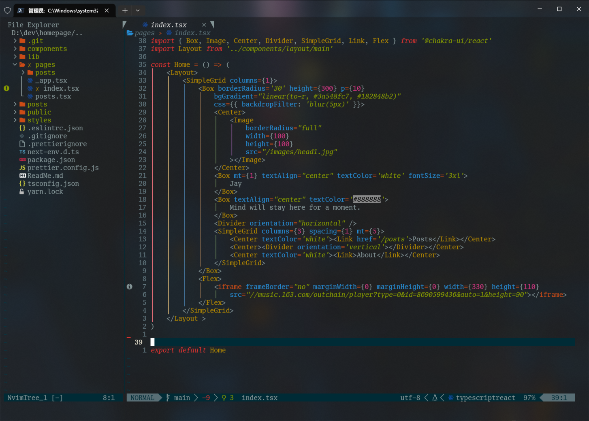Click the lightbulb hints count
The width and height of the screenshot is (589, 421).
point(228,398)
